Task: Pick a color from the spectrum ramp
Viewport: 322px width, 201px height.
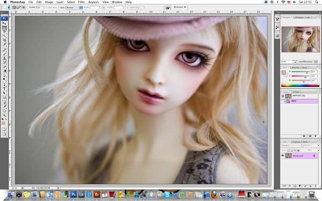Action: (300, 86)
